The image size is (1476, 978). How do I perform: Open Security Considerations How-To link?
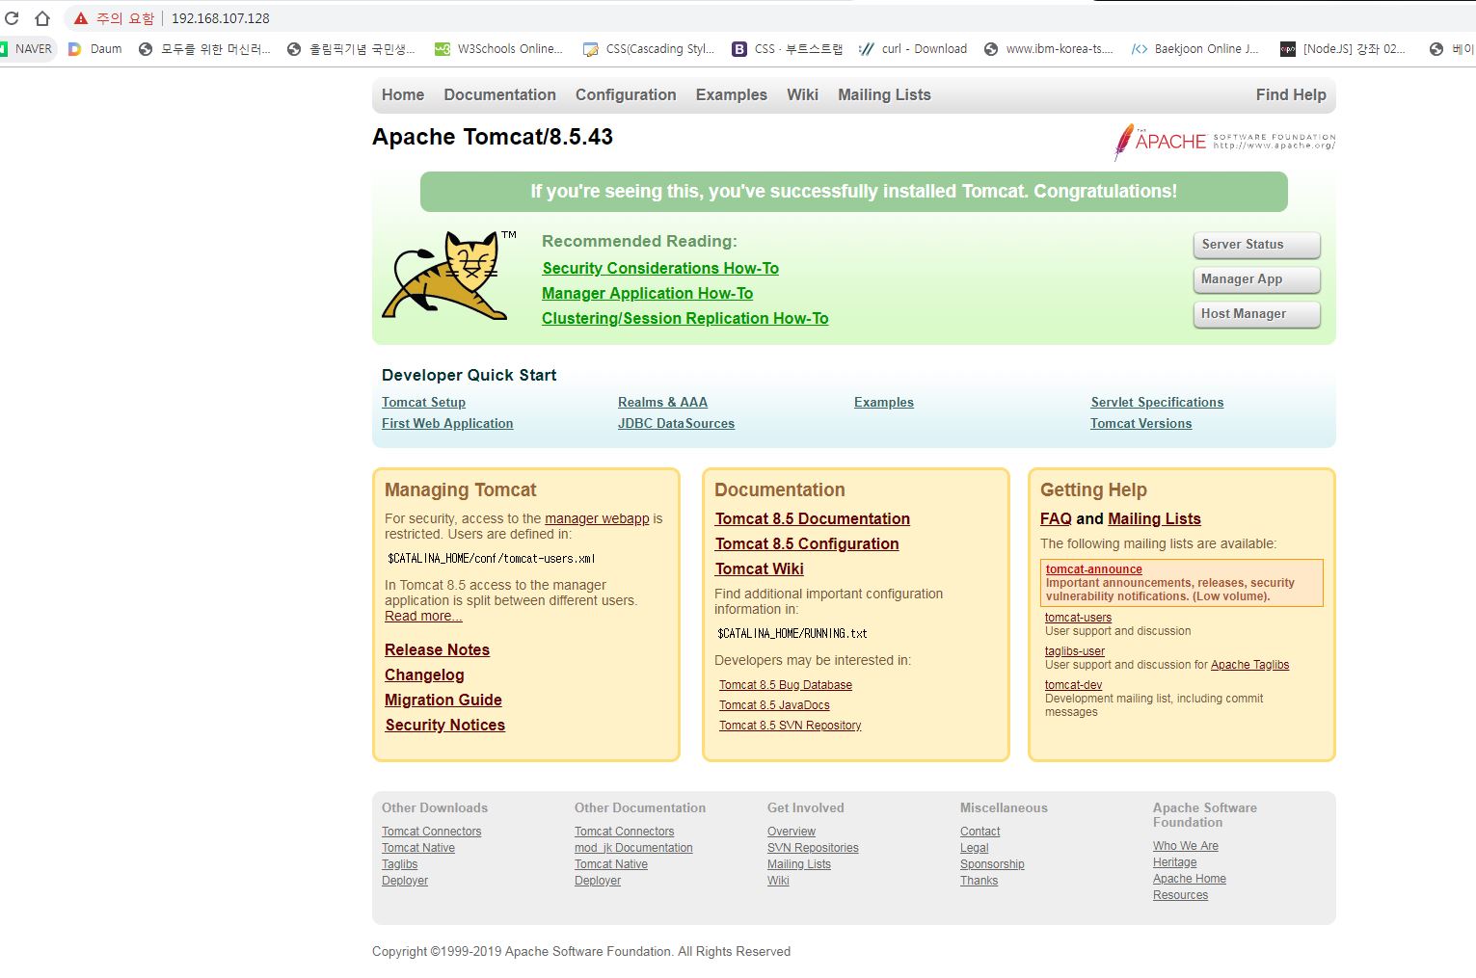click(x=660, y=268)
